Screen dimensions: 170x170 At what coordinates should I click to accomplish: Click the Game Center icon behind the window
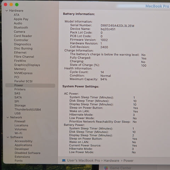(106, 168)
